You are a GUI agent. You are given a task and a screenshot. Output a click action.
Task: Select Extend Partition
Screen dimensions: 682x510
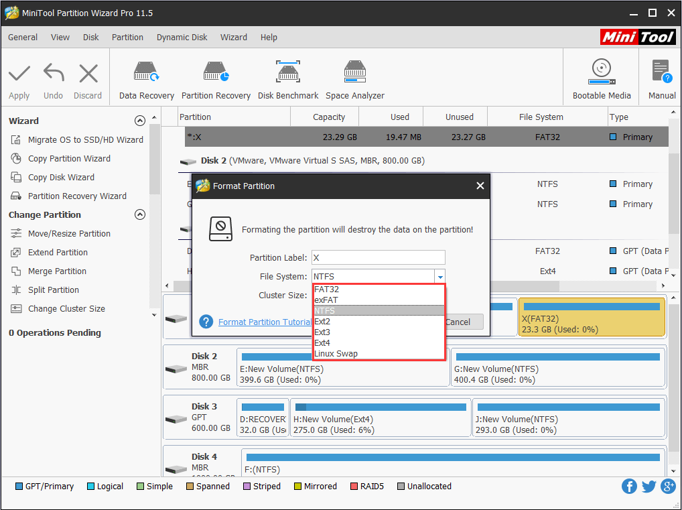click(x=49, y=252)
